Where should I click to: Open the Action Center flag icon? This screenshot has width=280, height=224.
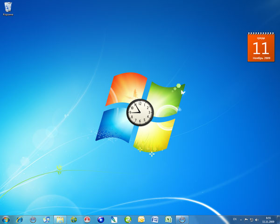(246, 220)
